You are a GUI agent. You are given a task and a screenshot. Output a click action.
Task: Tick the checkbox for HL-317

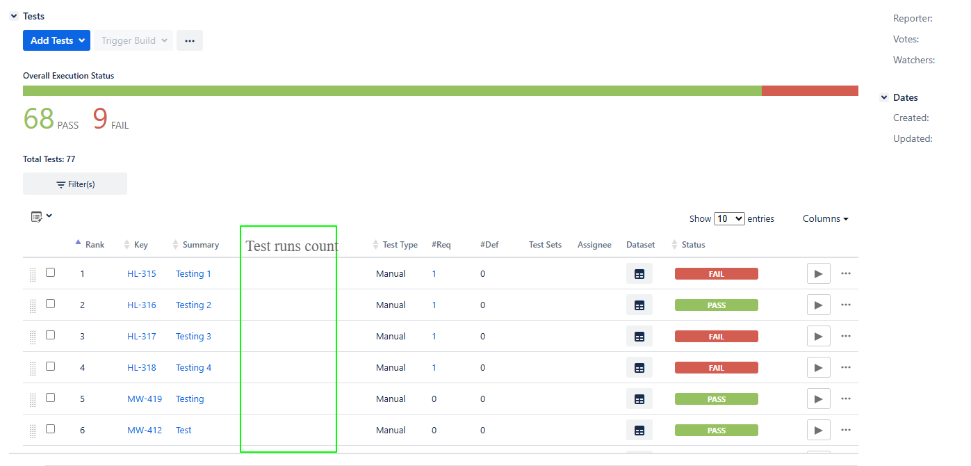tap(50, 335)
